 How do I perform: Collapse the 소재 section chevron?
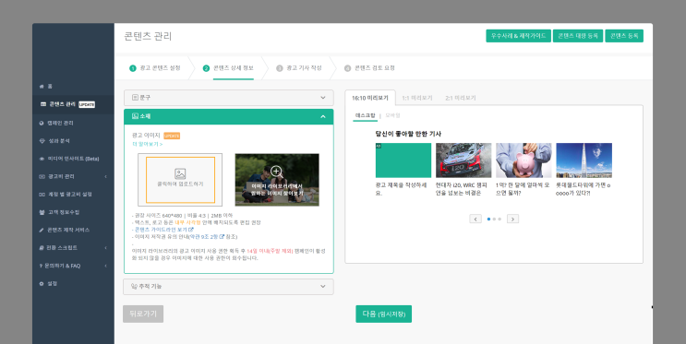[323, 117]
